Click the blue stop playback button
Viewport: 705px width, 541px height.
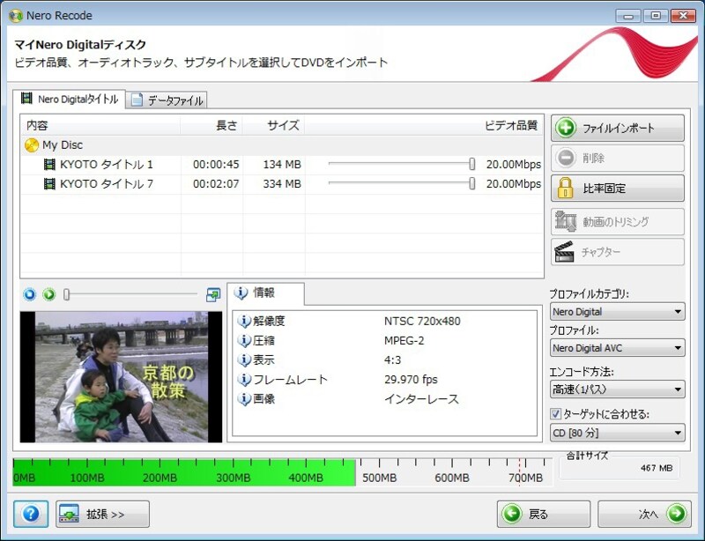[x=30, y=294]
